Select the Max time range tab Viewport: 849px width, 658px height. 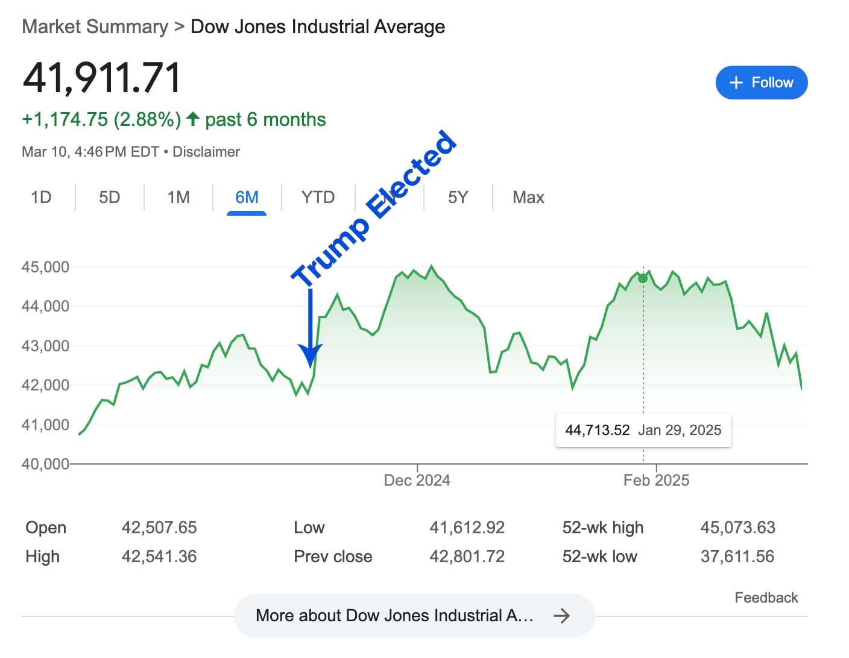(528, 198)
